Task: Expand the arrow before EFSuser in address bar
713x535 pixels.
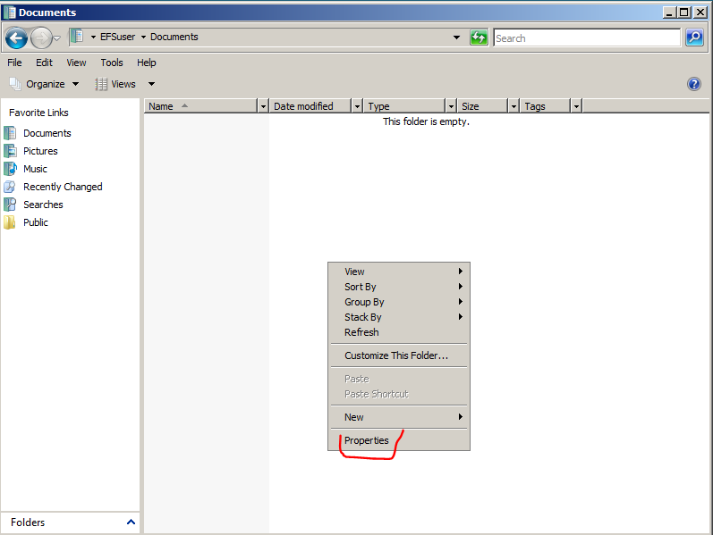Action: click(93, 37)
